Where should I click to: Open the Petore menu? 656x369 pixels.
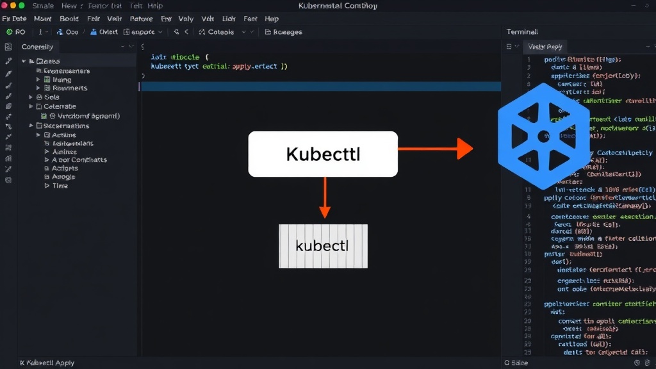coord(142,19)
